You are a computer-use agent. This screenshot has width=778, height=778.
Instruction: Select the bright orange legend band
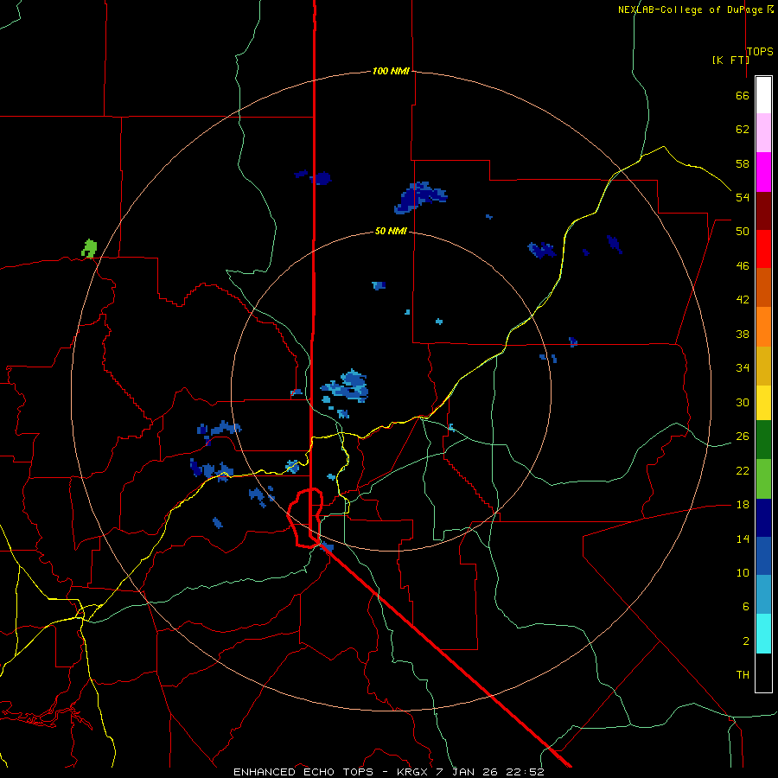[763, 327]
